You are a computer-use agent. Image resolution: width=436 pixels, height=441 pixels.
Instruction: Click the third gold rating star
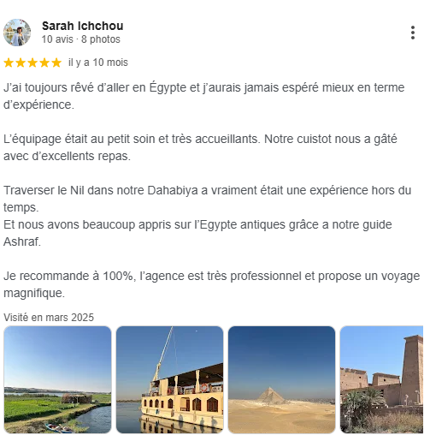pos(32,63)
